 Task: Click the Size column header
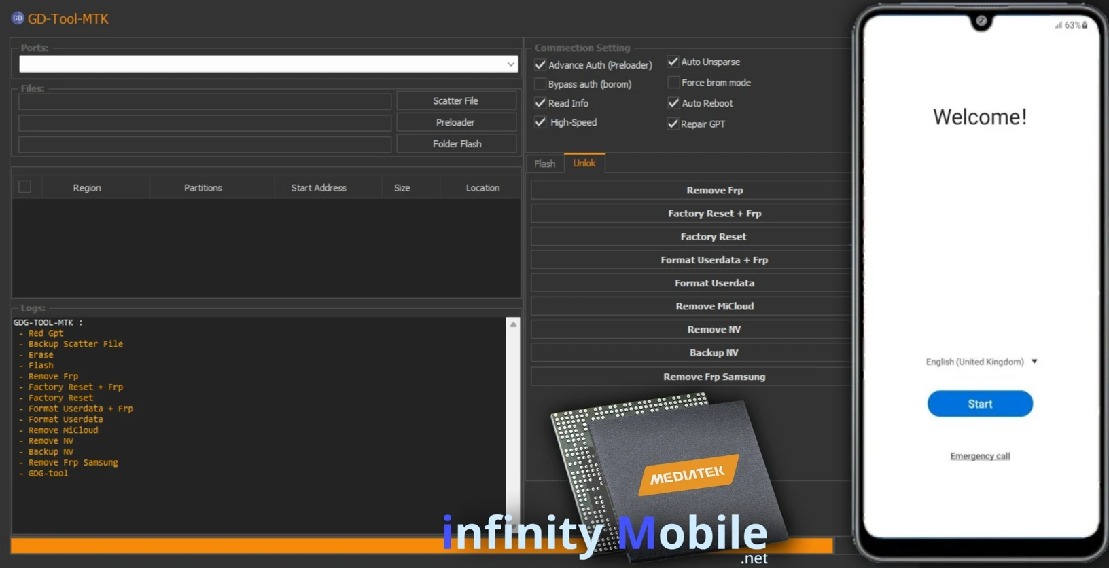tap(402, 188)
